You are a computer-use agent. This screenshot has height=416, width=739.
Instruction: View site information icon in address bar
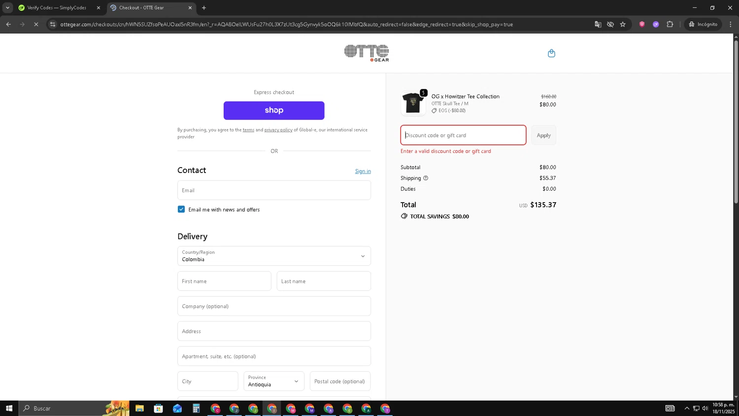[53, 24]
